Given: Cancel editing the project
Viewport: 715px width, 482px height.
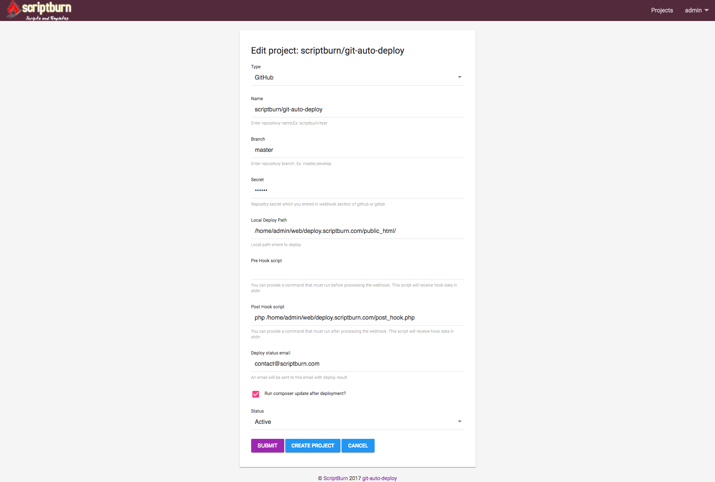Looking at the screenshot, I should click(x=358, y=446).
